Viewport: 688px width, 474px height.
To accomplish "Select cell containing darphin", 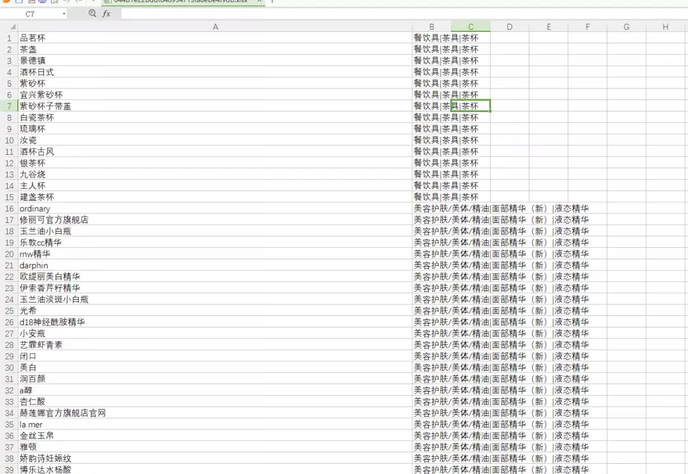I will coord(215,265).
